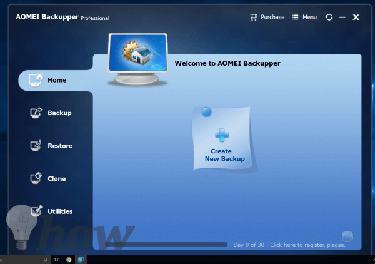Image resolution: width=375 pixels, height=264 pixels.
Task: Open Chrome from the taskbar
Action: pos(69,260)
